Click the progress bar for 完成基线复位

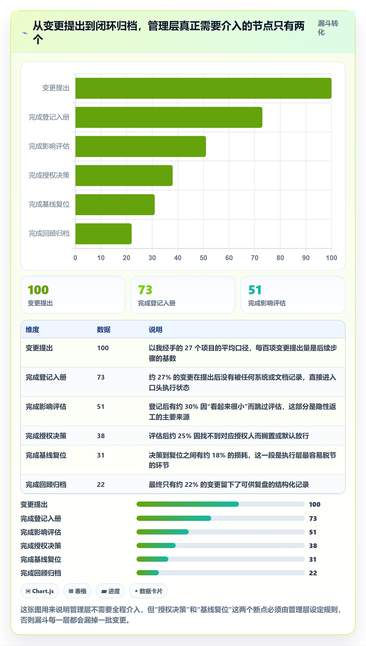click(x=221, y=559)
